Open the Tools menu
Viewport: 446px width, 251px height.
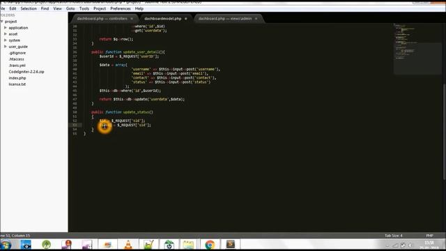(x=84, y=8)
